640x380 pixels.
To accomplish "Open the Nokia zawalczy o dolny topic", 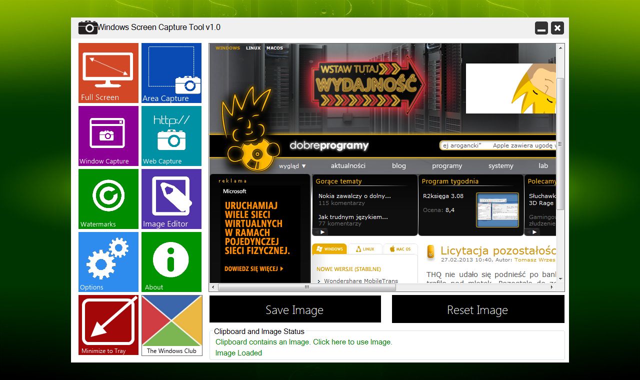I will [354, 196].
